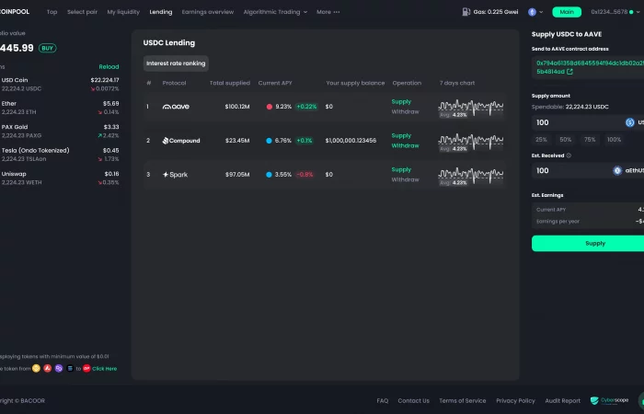Click the Est. Received amount field

tap(588, 170)
